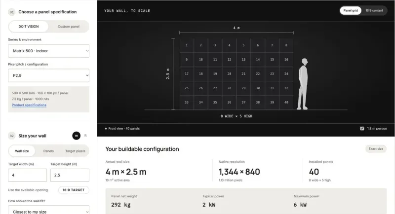Click the '1,344 × 840' resolution value

(x=239, y=172)
